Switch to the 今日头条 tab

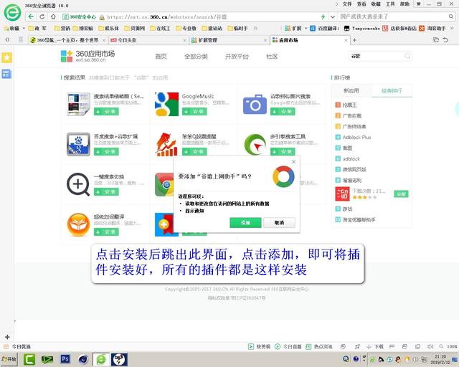pos(148,40)
